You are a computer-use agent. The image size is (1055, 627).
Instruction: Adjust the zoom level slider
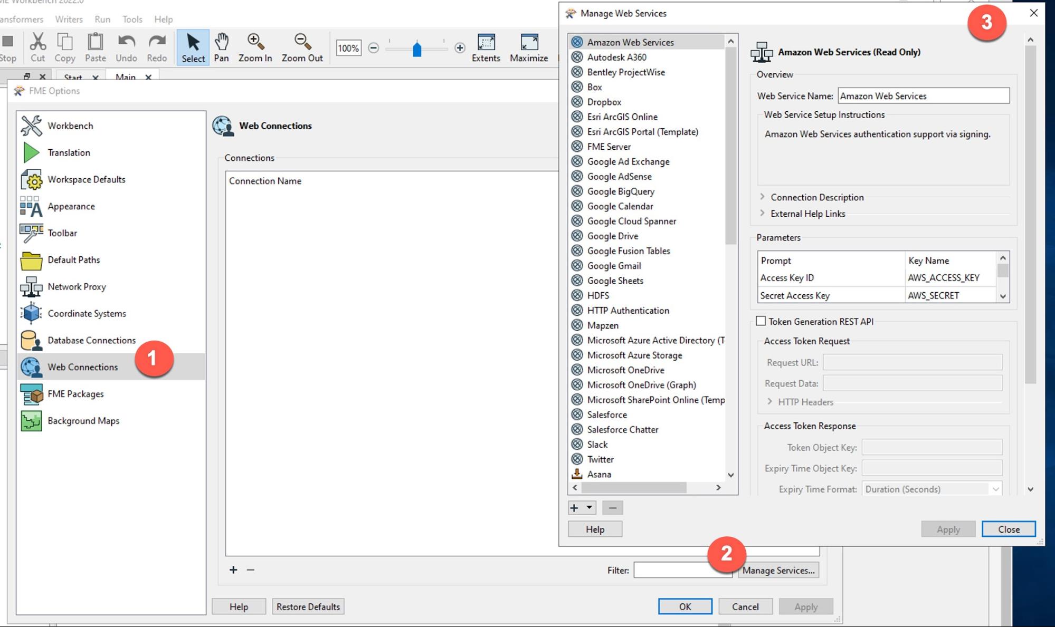[x=419, y=49]
